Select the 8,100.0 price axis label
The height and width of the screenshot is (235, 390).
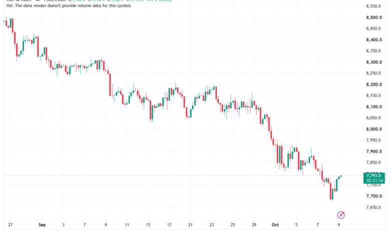pyautogui.click(x=374, y=106)
